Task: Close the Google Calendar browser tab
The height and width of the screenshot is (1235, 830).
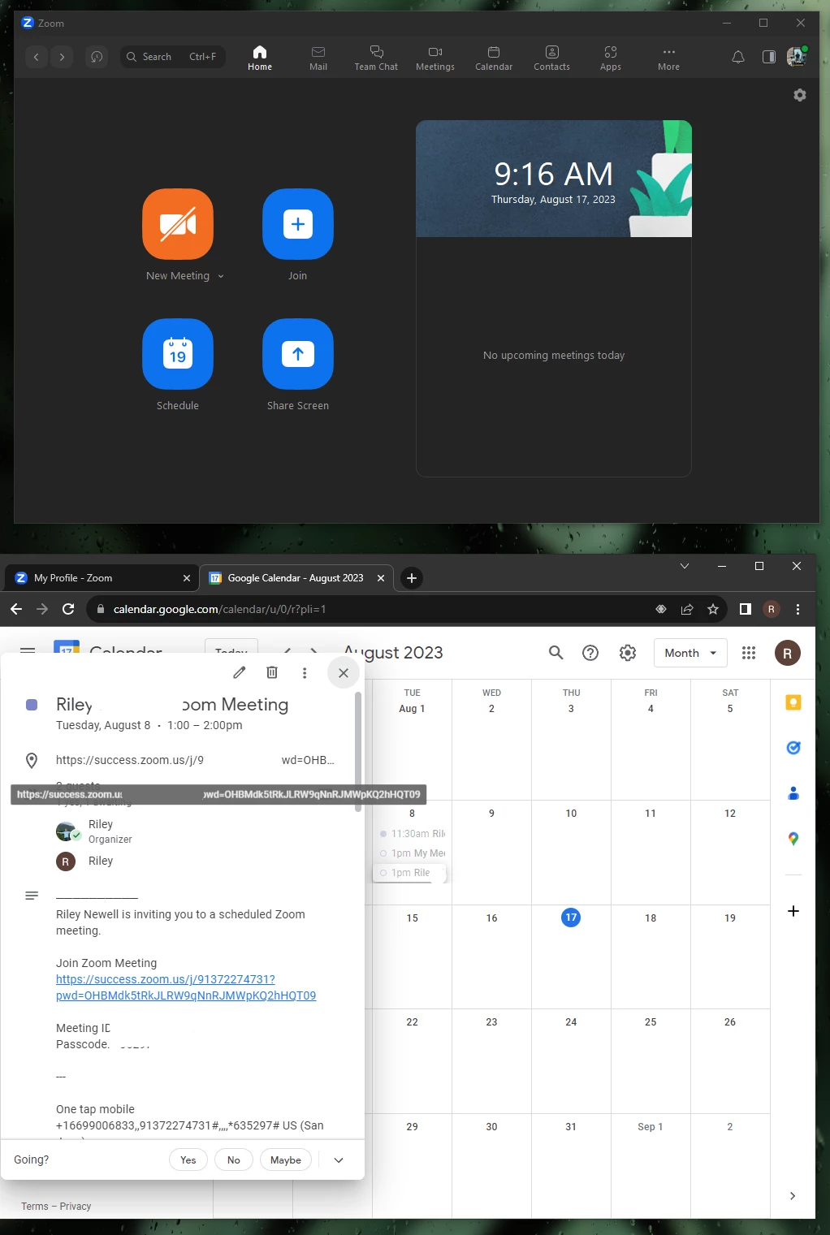Action: tap(381, 578)
